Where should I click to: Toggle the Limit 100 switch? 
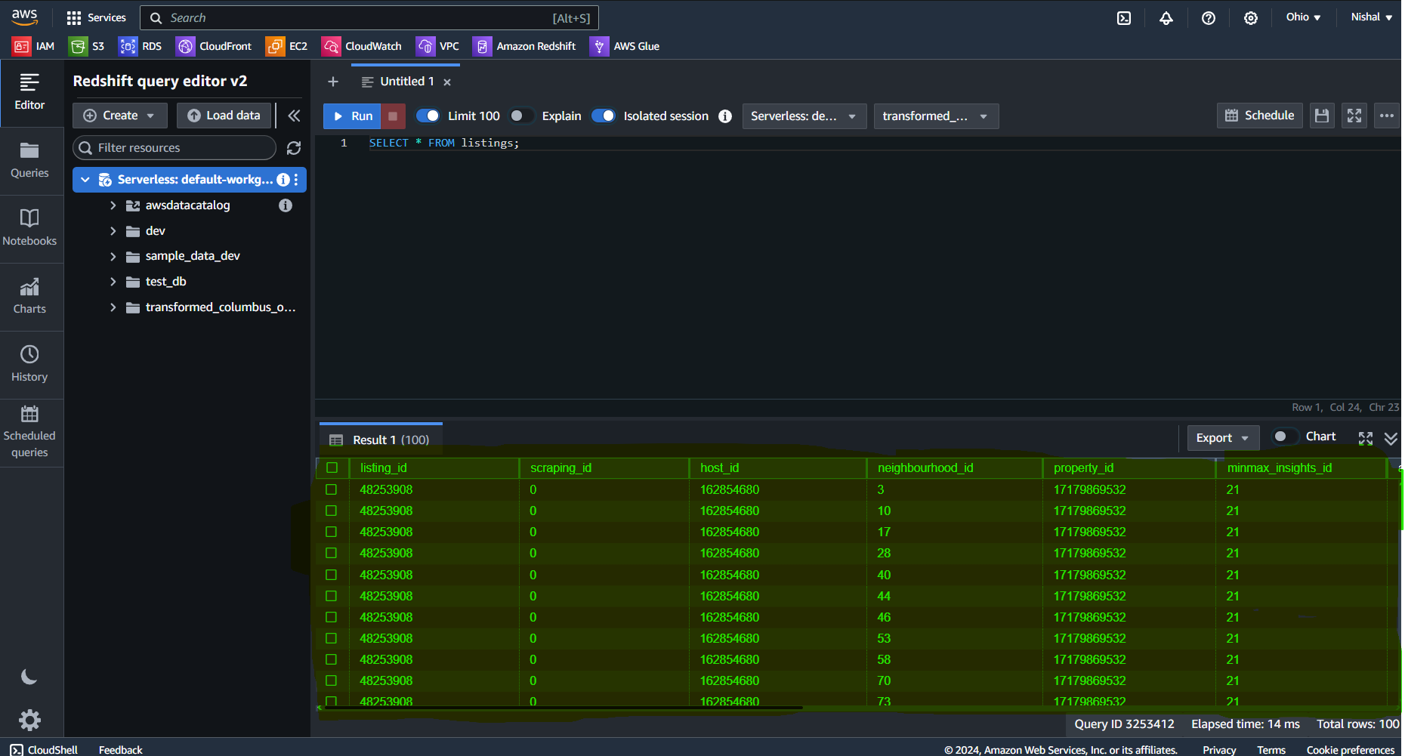[x=428, y=116]
